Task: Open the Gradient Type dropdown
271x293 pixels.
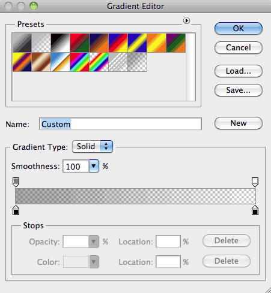Action: pyautogui.click(x=93, y=147)
